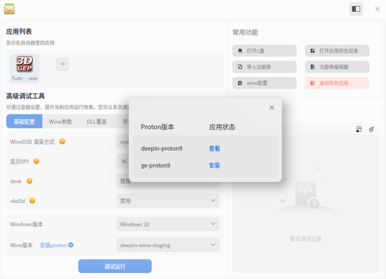386x279 pixels.
Task: Click the app logo icon in title bar
Action: 10,9
